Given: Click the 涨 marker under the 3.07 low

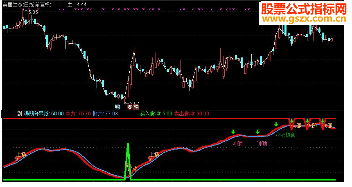Looking at the screenshot, I should pyautogui.click(x=130, y=107).
